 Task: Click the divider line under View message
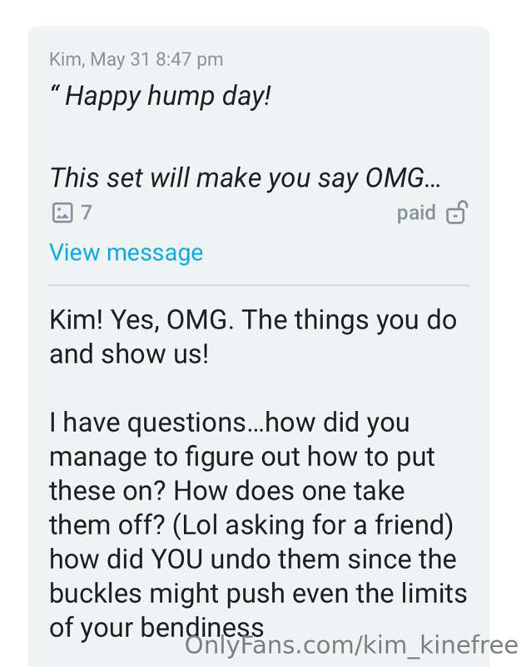259,285
